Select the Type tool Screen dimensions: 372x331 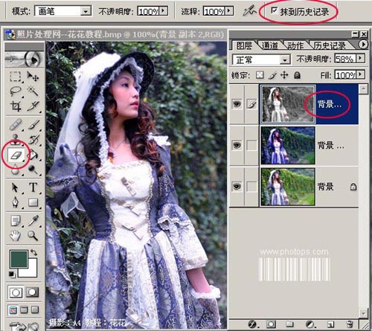[x=33, y=187]
